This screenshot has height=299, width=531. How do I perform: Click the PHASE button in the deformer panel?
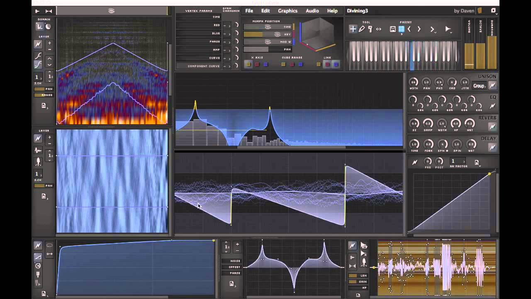[x=231, y=273]
